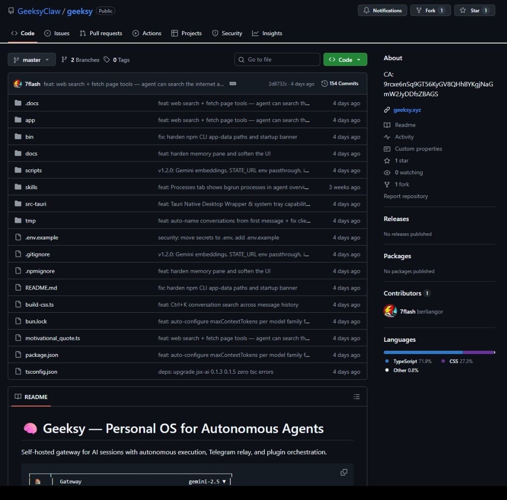View 154 Commits history
507x500 pixels.
tap(340, 84)
